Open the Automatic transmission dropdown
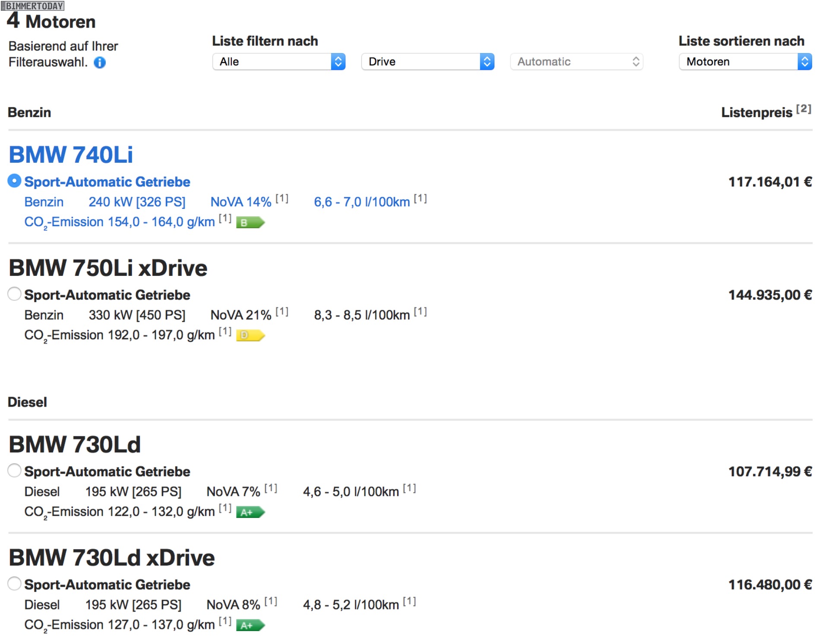 pos(576,62)
